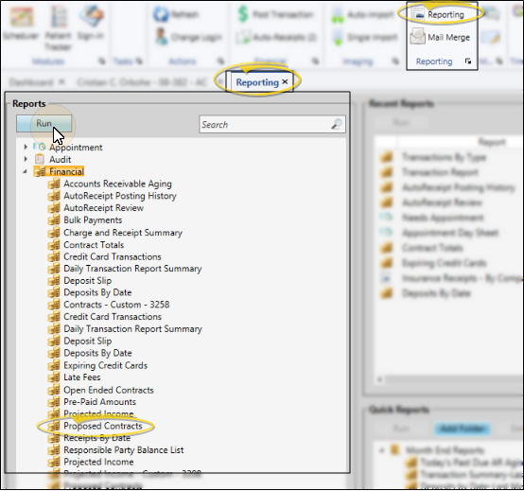Click the Financial category coins icon
Screen dimensions: 524x491
40,171
